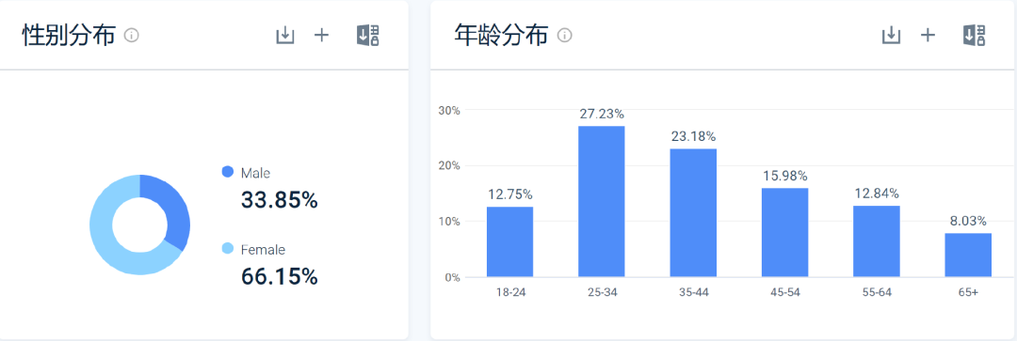Image resolution: width=1017 pixels, height=341 pixels.
Task: Add 年龄分布 widget with plus icon
Action: point(928,36)
